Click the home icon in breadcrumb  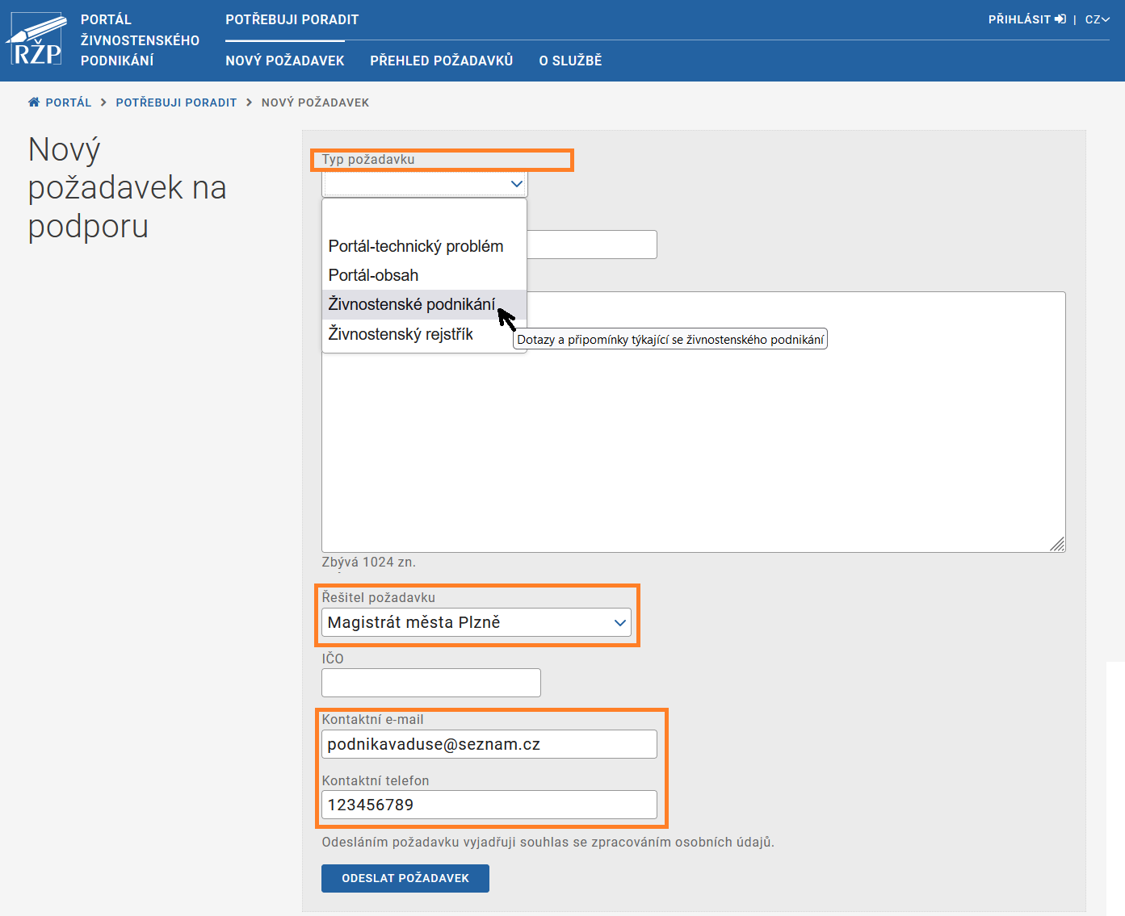coord(34,102)
